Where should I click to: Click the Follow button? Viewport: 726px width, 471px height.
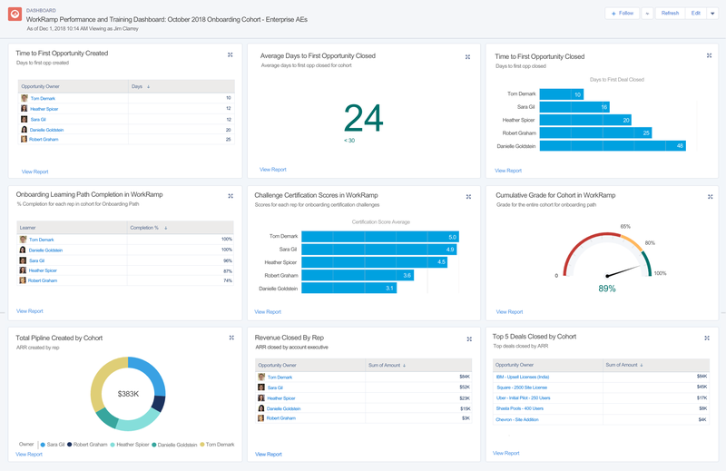[623, 14]
